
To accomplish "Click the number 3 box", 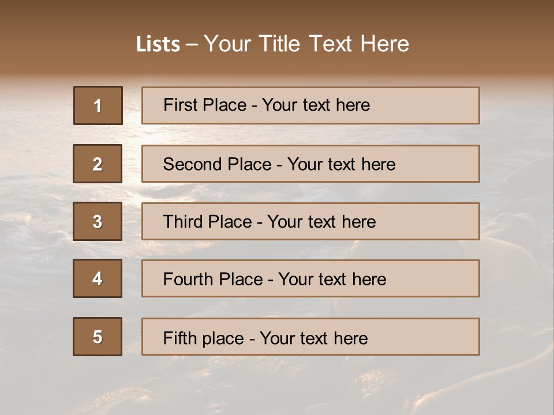I will (x=98, y=221).
